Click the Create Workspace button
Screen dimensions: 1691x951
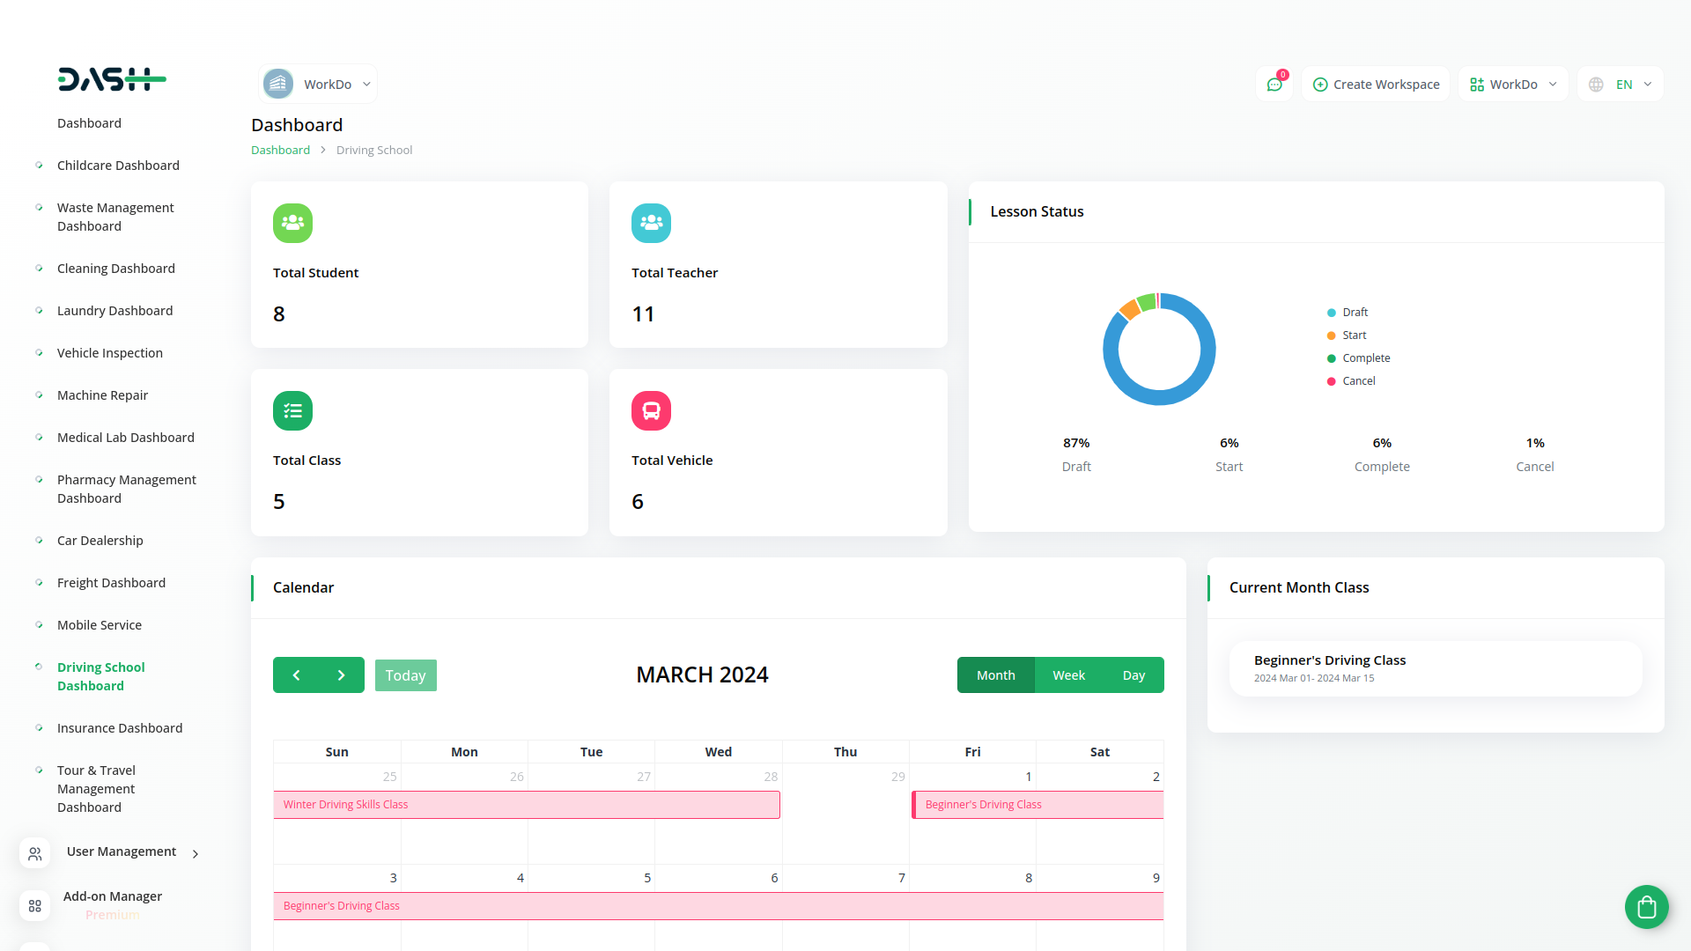pos(1376,85)
